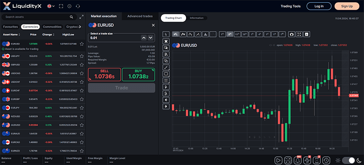364x165 pixels.
Task: Expand asset list with diagonal arrows icon
Action: pyautogui.click(x=81, y=17)
